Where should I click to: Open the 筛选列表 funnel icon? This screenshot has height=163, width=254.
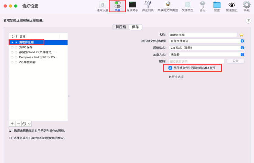click(148, 6)
